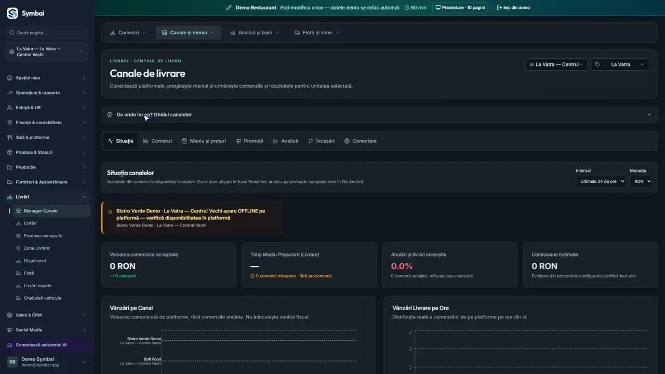
Task: Open the La Vatra — Centrul location selector
Action: pyautogui.click(x=556, y=64)
